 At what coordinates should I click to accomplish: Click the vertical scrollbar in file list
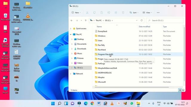point(184,54)
